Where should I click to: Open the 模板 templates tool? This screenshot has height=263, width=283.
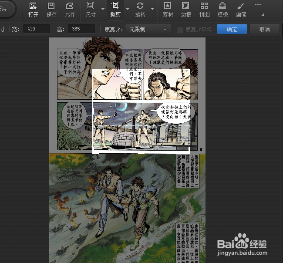(x=222, y=10)
